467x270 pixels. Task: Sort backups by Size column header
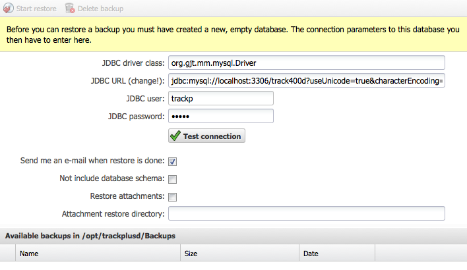pos(239,253)
